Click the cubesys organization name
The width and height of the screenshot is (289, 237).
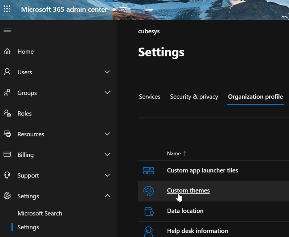149,31
